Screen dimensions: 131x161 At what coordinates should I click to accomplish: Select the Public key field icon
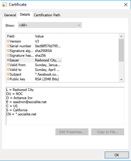(8, 79)
